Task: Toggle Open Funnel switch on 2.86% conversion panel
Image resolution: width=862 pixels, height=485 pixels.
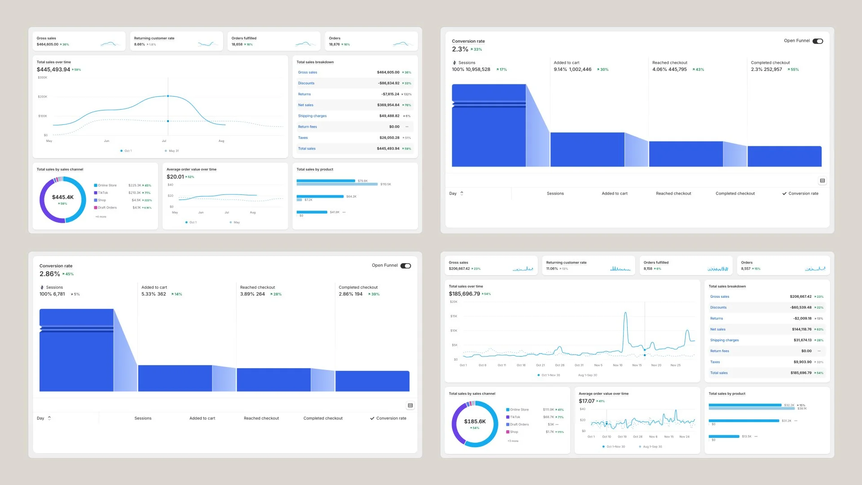Action: pos(405,266)
